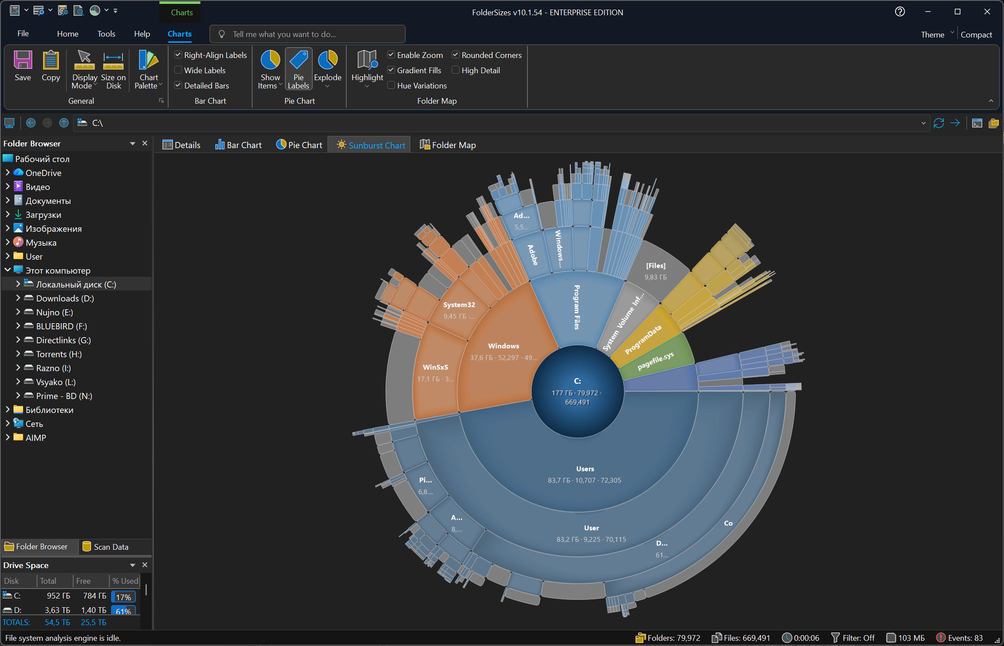Open the Tools menu
This screenshot has height=646, width=1004.
coord(106,34)
